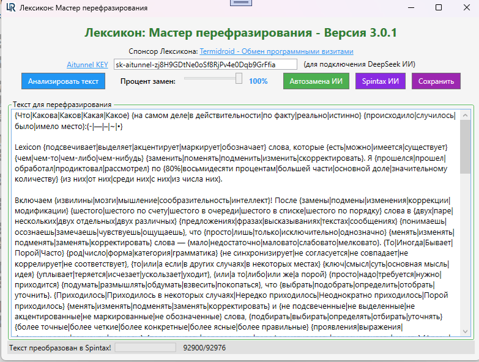Click the status text "Текст преобразован в Spintax!"
Image resolution: width=479 pixels, height=362 pixels.
coord(60,348)
